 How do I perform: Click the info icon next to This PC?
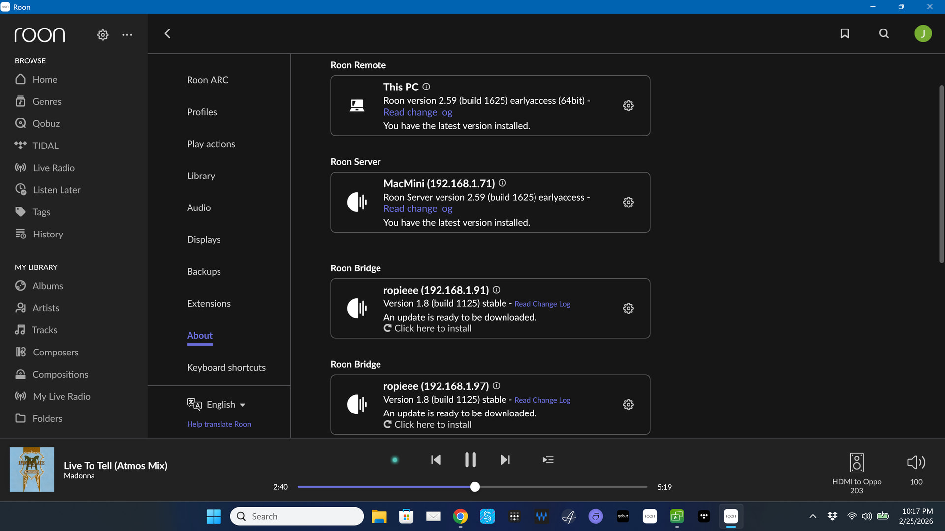[426, 87]
